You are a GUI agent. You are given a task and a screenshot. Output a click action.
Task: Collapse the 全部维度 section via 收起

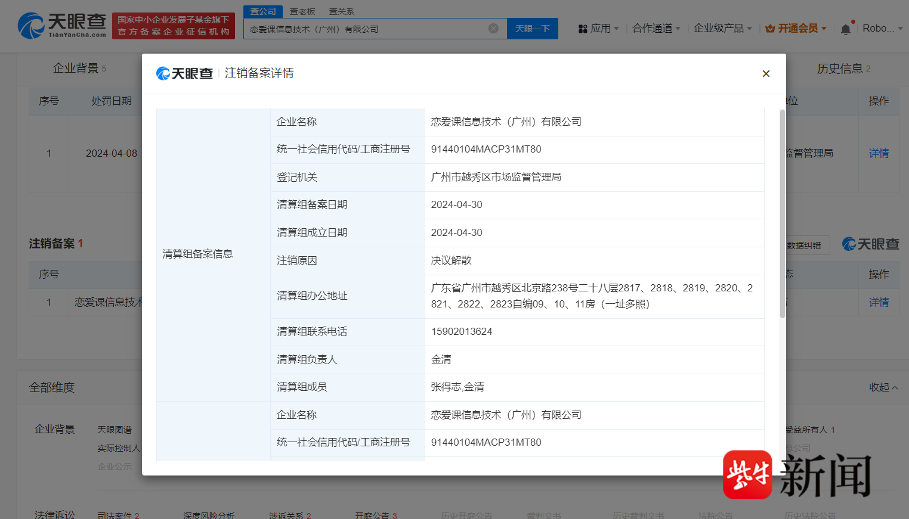click(x=883, y=387)
